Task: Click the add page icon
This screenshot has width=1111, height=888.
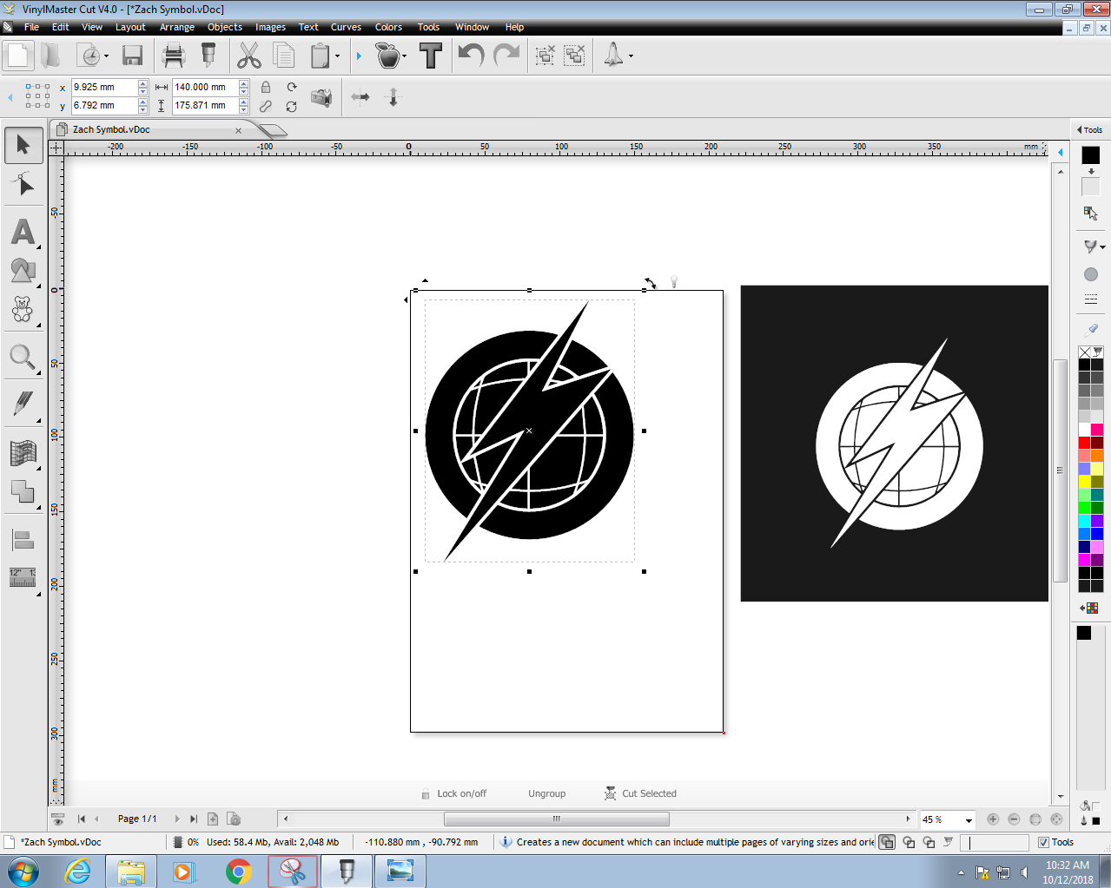Action: [x=213, y=819]
